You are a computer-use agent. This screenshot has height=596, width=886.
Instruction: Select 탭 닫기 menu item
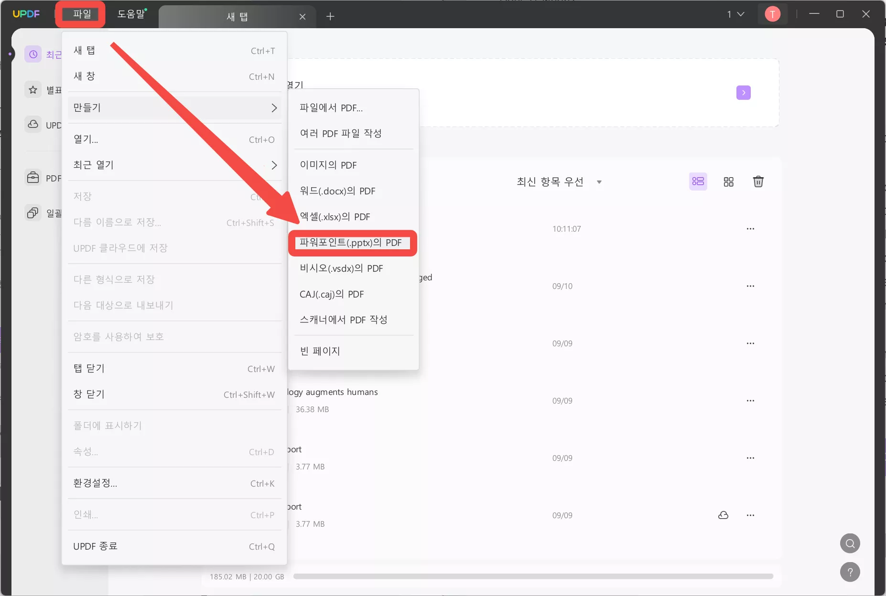click(174, 369)
